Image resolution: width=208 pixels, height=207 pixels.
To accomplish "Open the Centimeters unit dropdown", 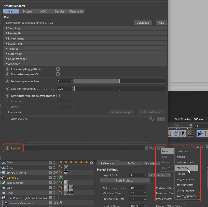I will 159,175.
